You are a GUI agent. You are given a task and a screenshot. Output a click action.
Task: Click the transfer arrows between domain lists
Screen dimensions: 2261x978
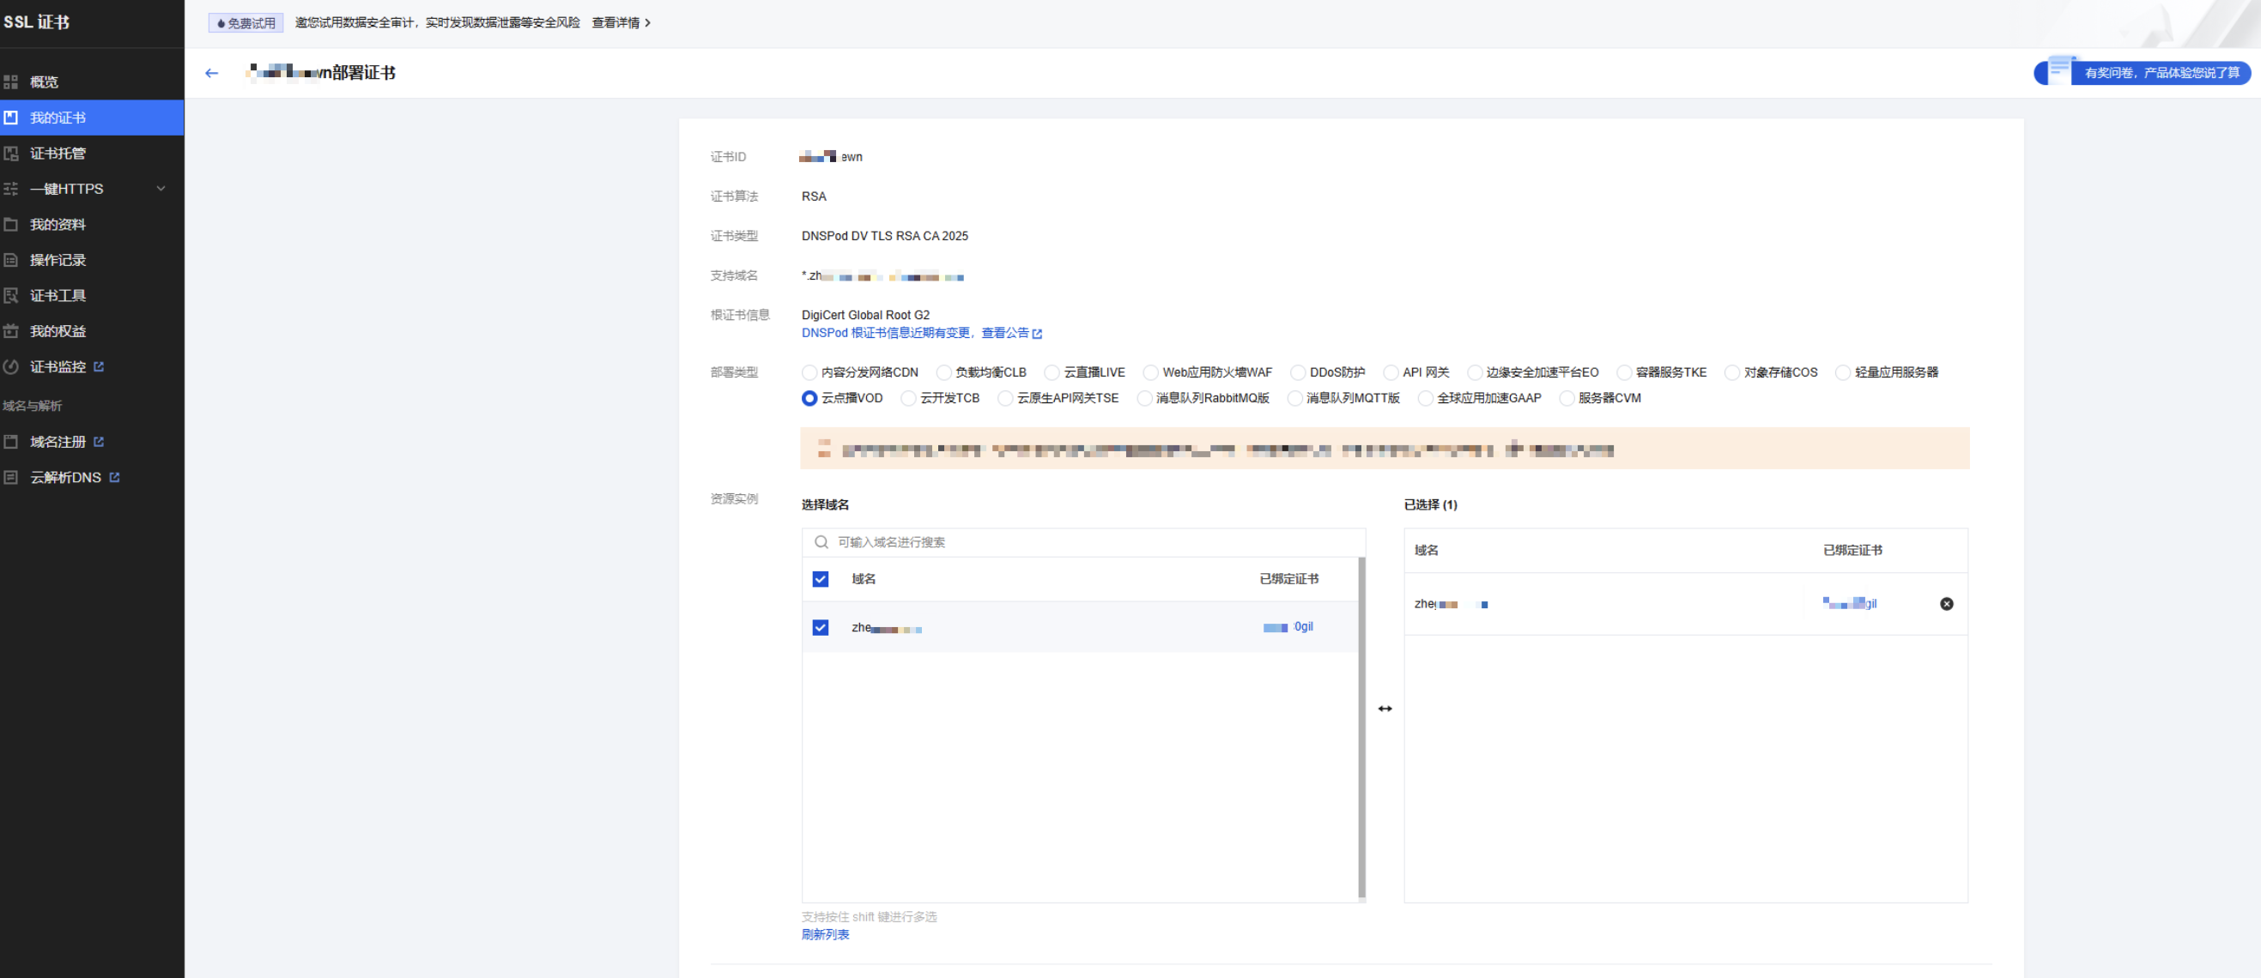click(1385, 708)
